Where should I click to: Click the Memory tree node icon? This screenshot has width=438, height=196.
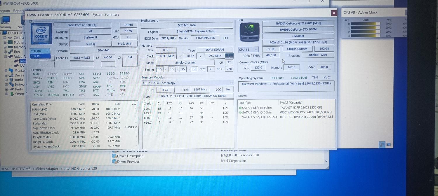pos(11,47)
